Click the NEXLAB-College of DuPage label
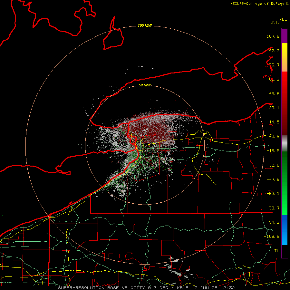Viewport: 290px width, 290px height. (x=259, y=4)
